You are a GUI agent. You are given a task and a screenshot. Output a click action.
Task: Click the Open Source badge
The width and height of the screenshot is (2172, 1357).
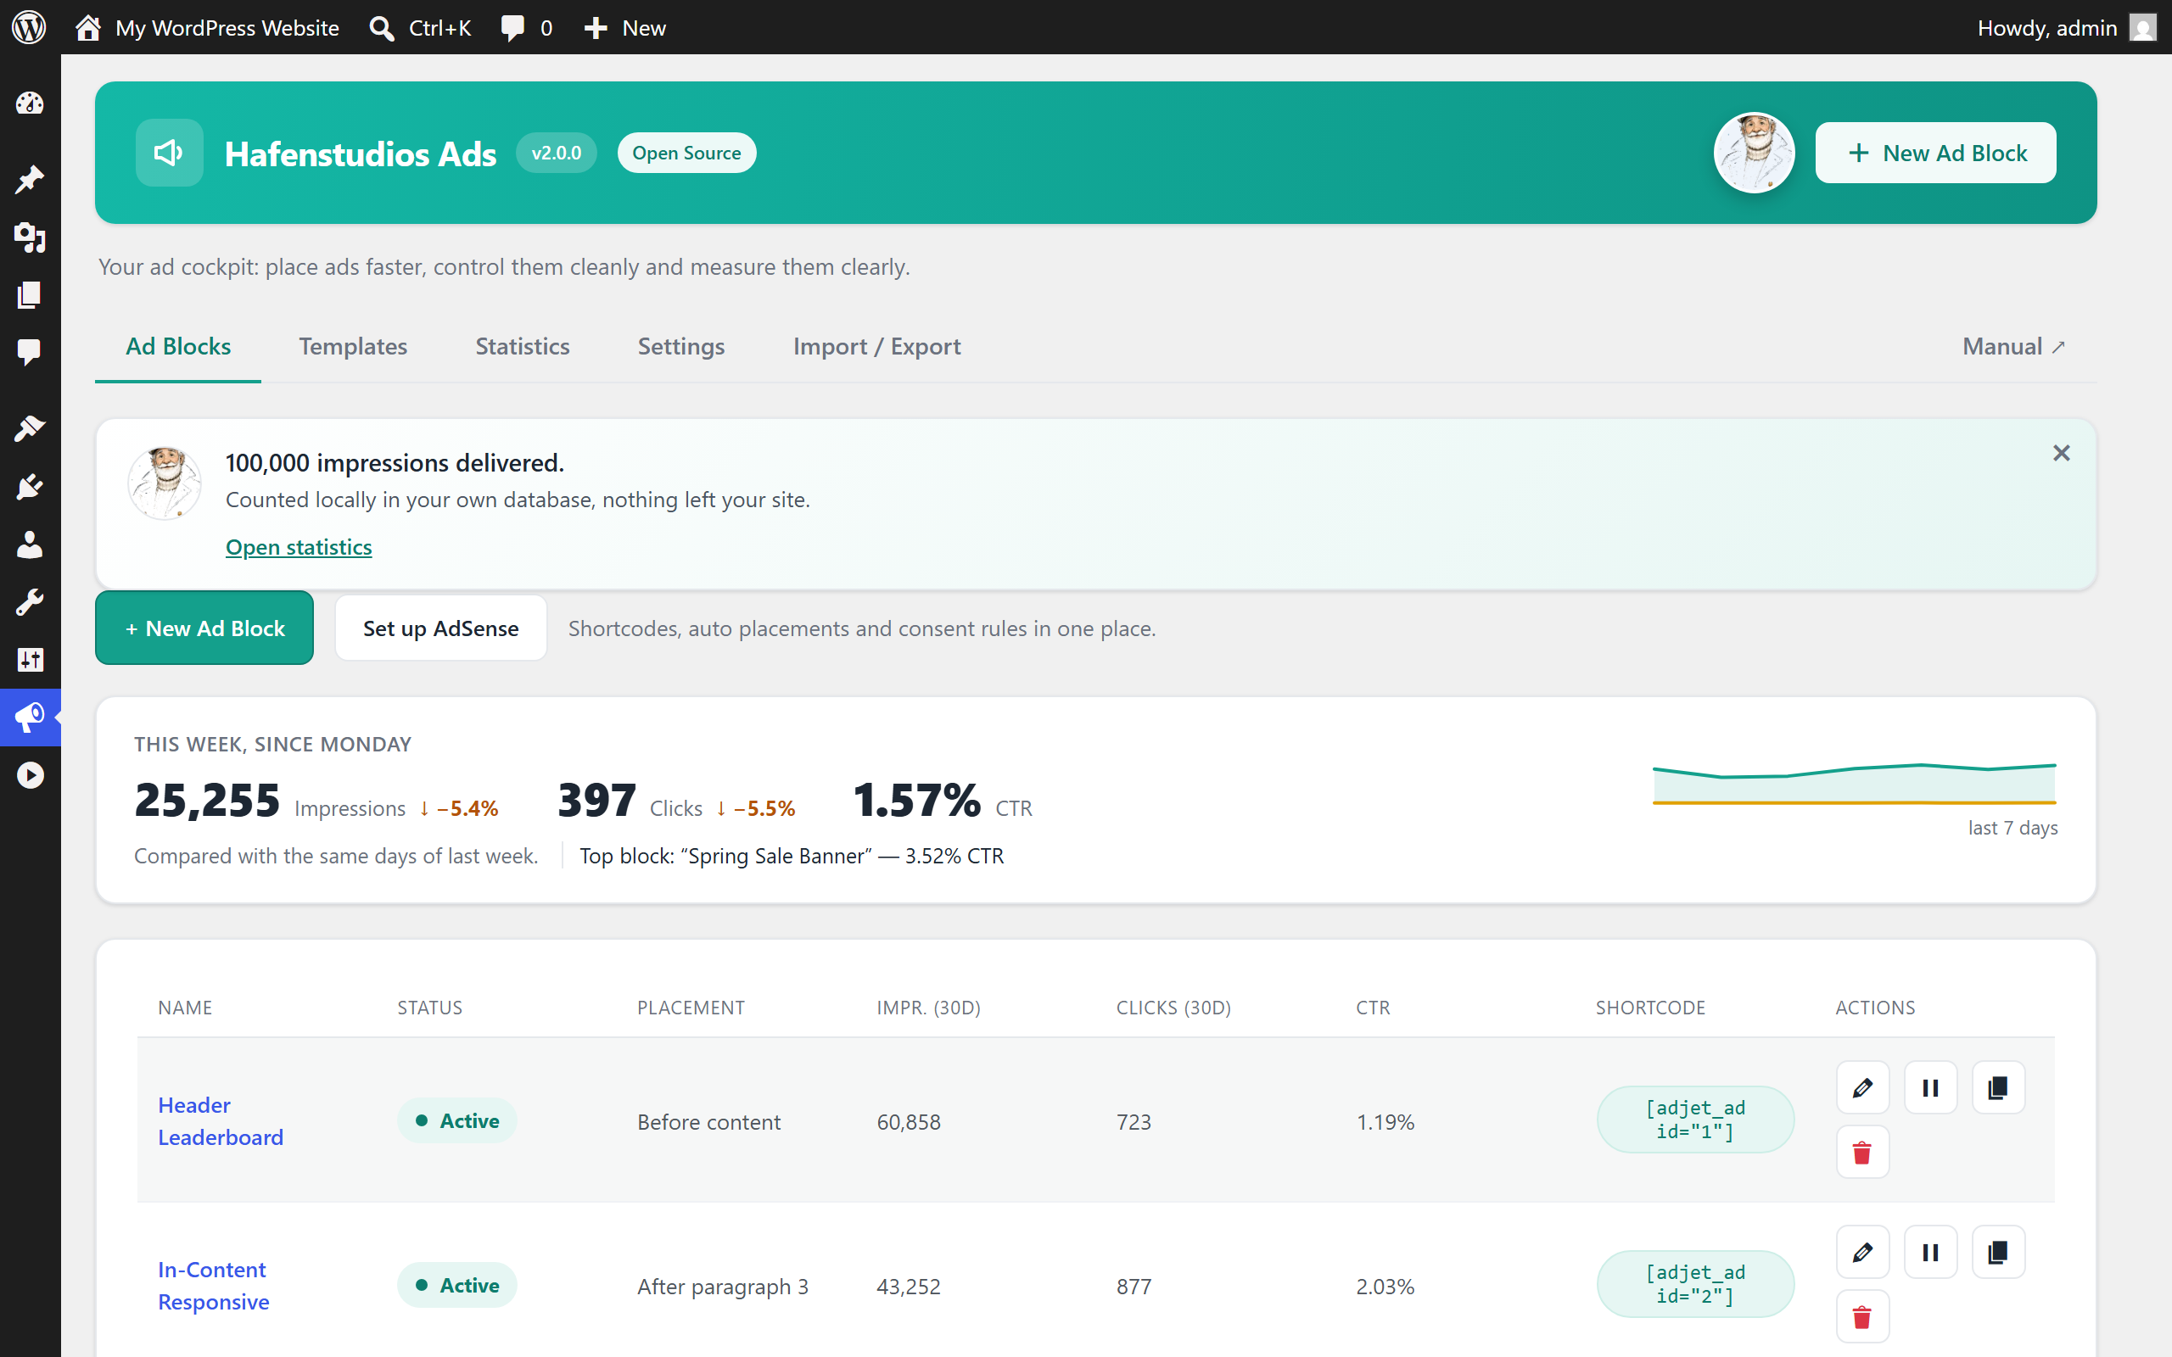click(x=686, y=153)
